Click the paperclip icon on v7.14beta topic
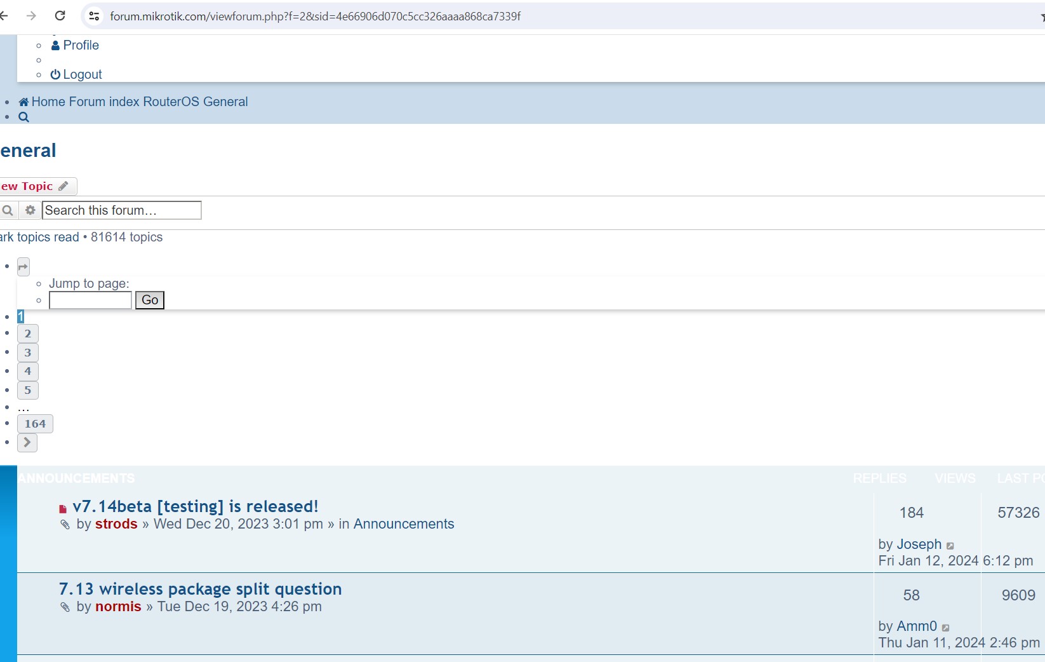1045x662 pixels. 64,525
